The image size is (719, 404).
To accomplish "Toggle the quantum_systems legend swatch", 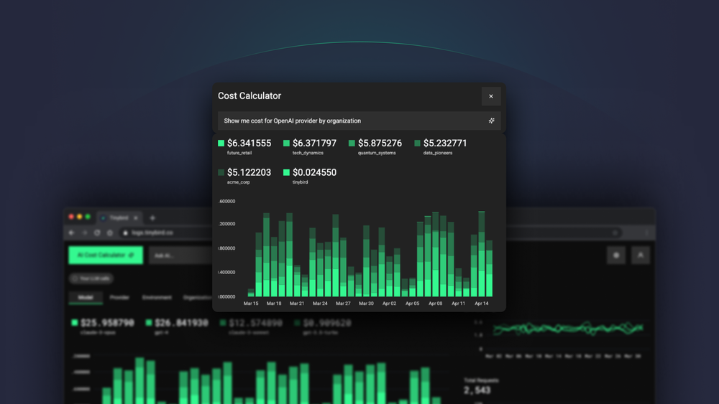I will [x=352, y=144].
